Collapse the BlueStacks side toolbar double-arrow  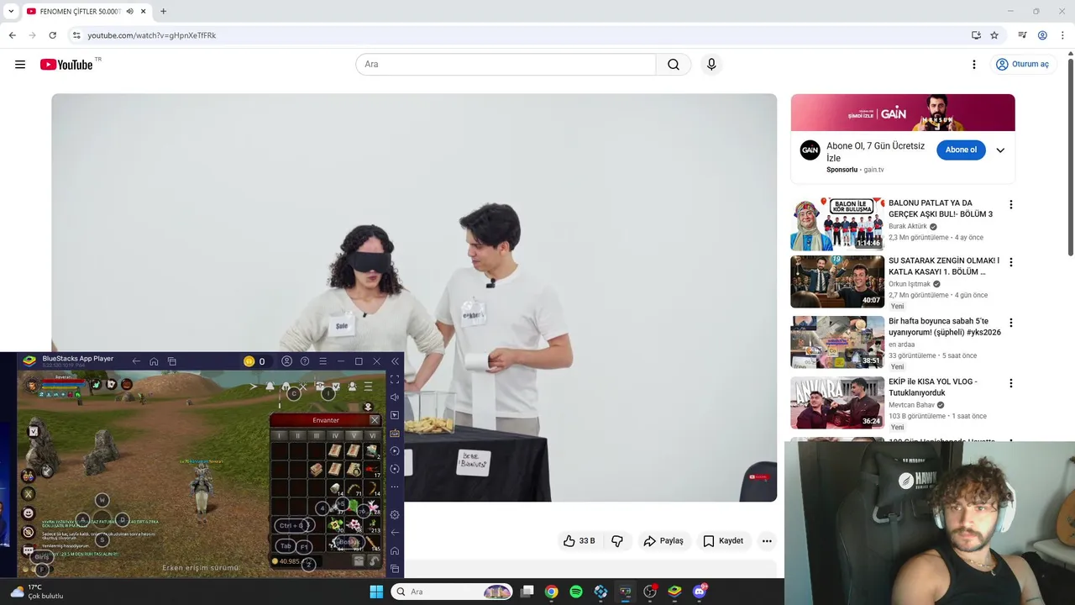(395, 361)
